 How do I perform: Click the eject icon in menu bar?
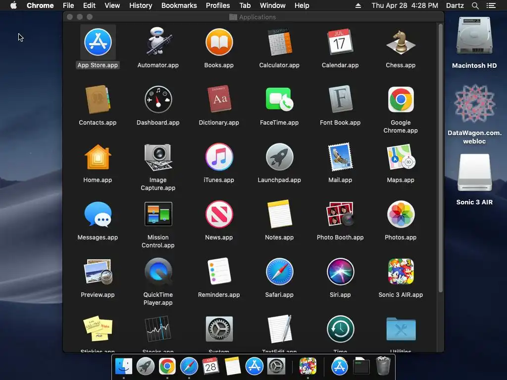[358, 5]
